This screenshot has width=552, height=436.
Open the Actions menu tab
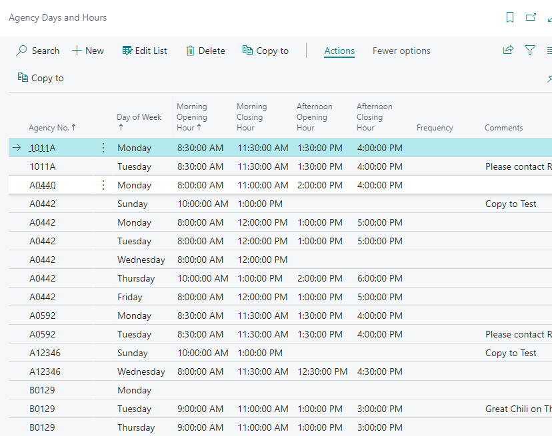pos(339,51)
